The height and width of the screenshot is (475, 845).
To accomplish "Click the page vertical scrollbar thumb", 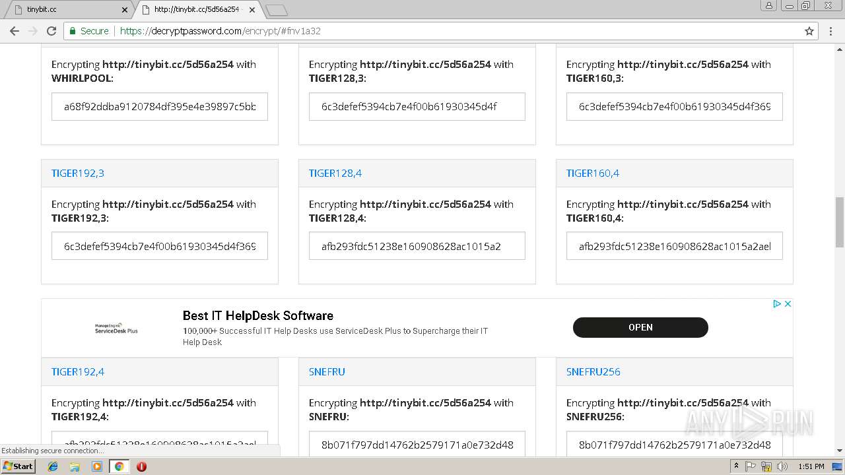I will click(x=840, y=221).
